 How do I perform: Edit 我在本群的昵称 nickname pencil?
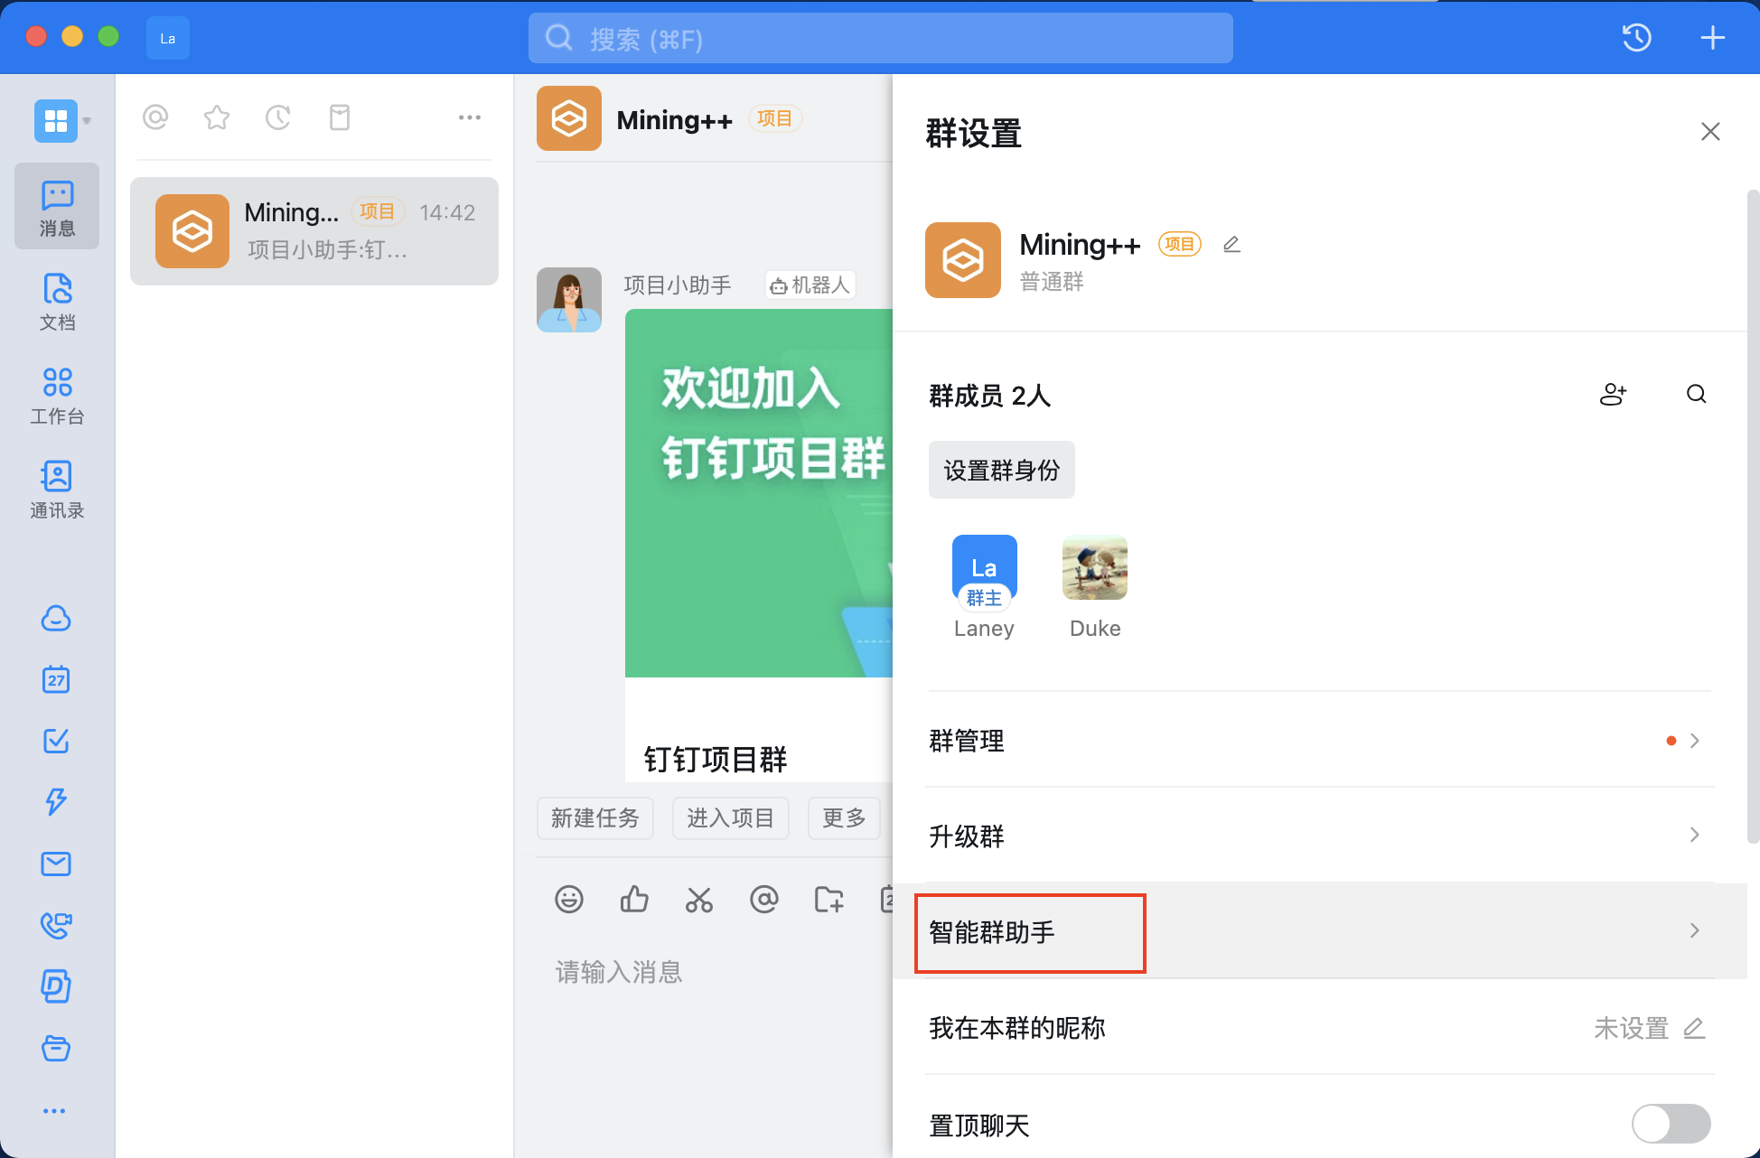click(1694, 1028)
